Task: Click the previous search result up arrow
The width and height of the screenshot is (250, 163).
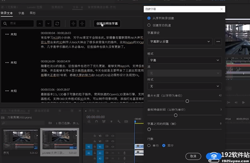Action: (40, 24)
